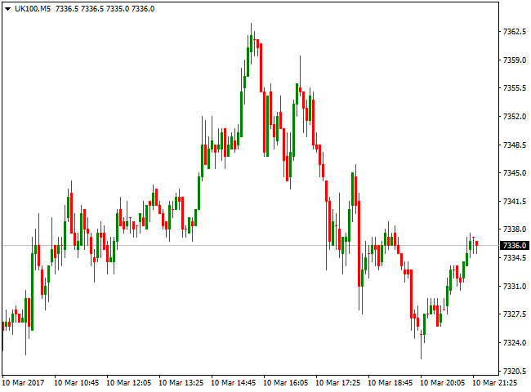Image resolution: width=531 pixels, height=392 pixels.
Task: Click the 10 Mar 13:25 time label
Action: click(181, 383)
